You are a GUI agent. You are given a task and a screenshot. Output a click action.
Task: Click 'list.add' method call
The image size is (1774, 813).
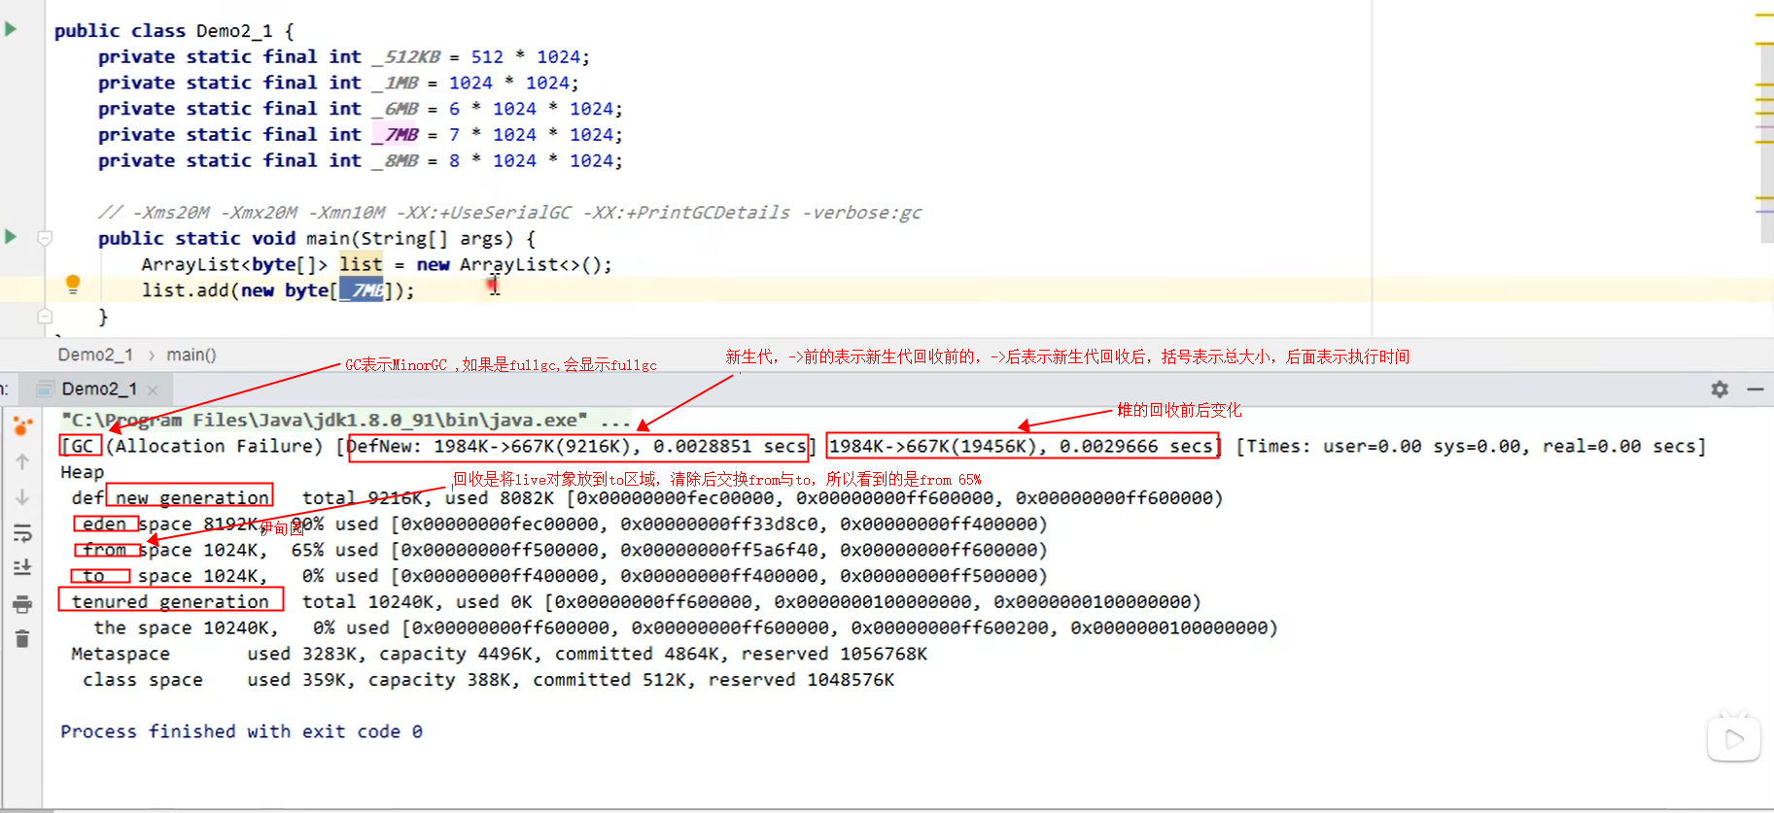[185, 290]
